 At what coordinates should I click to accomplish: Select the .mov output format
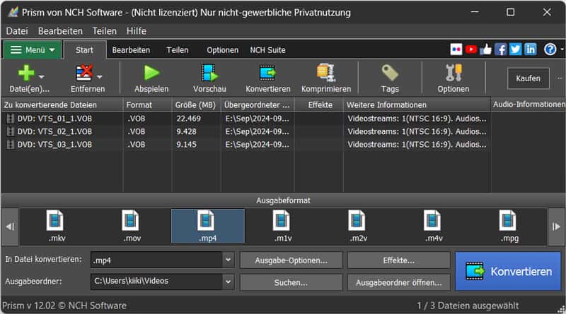pos(132,226)
